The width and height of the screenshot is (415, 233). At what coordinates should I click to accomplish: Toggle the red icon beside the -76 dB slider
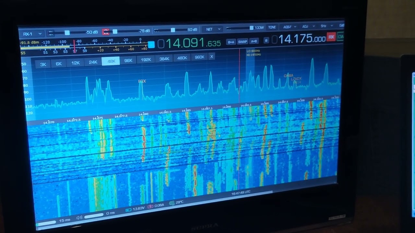pos(106,32)
